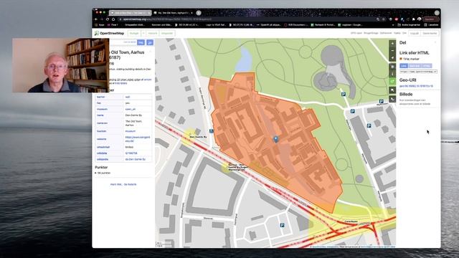Open the map layers panel
The width and height of the screenshot is (459, 258).
(392, 67)
